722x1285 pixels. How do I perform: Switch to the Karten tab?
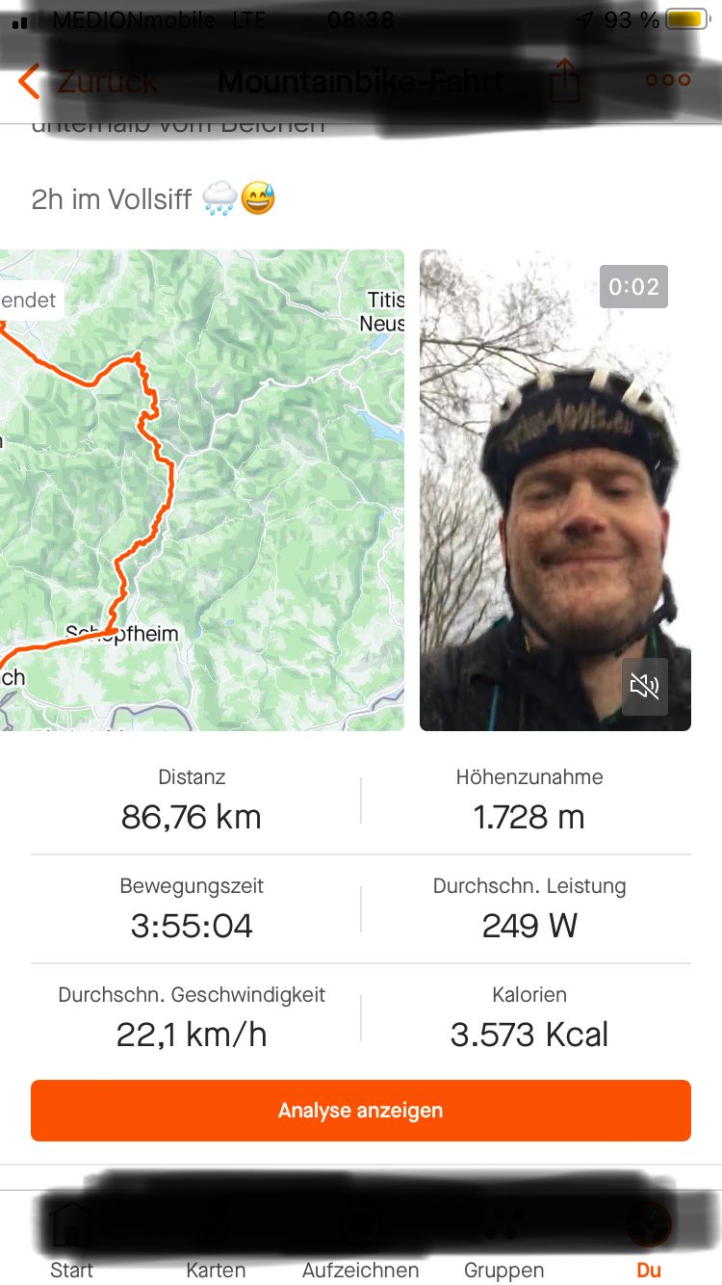[216, 1242]
